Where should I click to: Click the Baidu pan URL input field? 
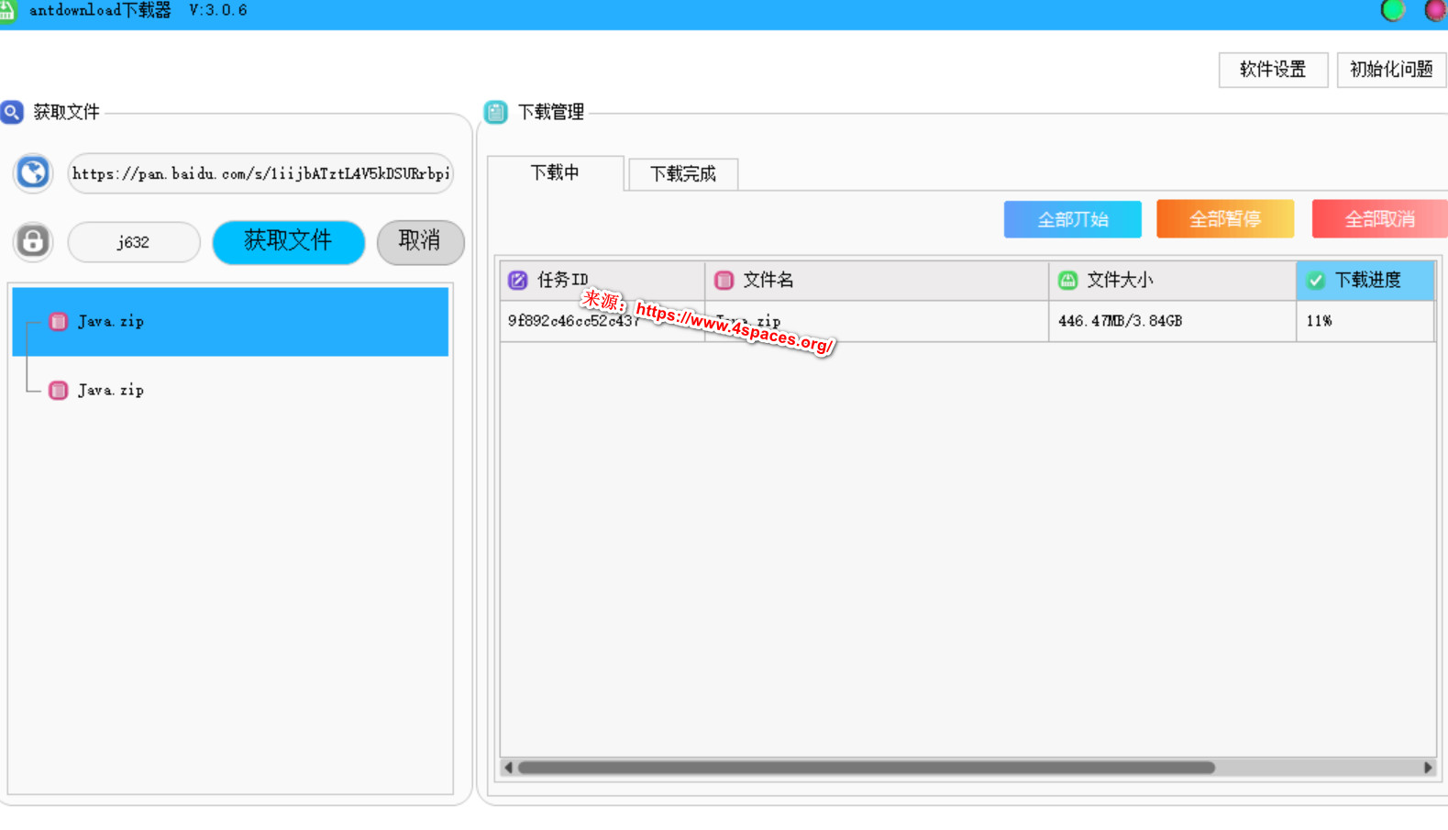pyautogui.click(x=260, y=173)
